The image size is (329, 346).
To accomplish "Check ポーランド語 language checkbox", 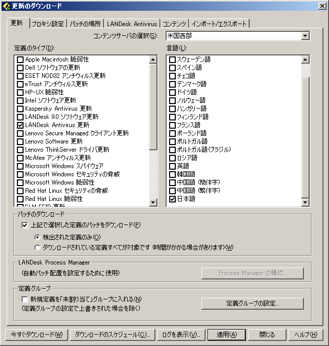I will point(172,133).
